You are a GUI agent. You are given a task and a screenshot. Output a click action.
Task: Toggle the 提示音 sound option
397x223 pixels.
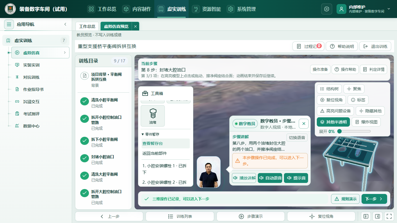296,178
